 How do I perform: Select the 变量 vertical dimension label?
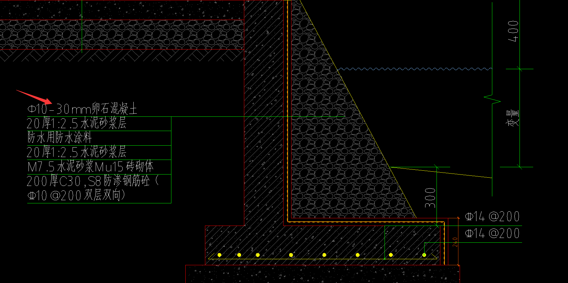tap(513, 118)
